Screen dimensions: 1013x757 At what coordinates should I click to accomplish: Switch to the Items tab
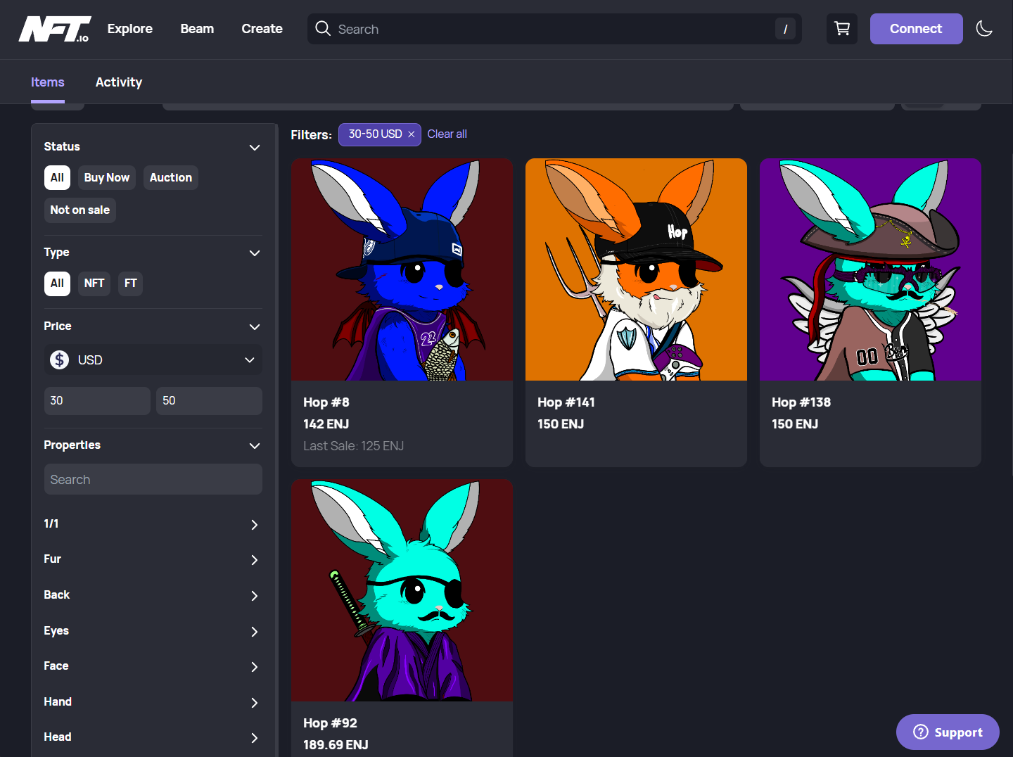click(x=48, y=82)
